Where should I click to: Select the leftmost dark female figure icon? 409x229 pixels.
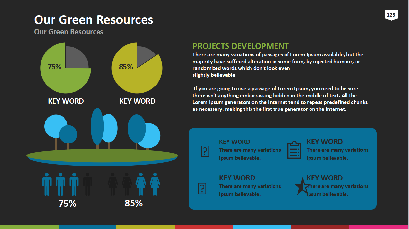click(112, 184)
